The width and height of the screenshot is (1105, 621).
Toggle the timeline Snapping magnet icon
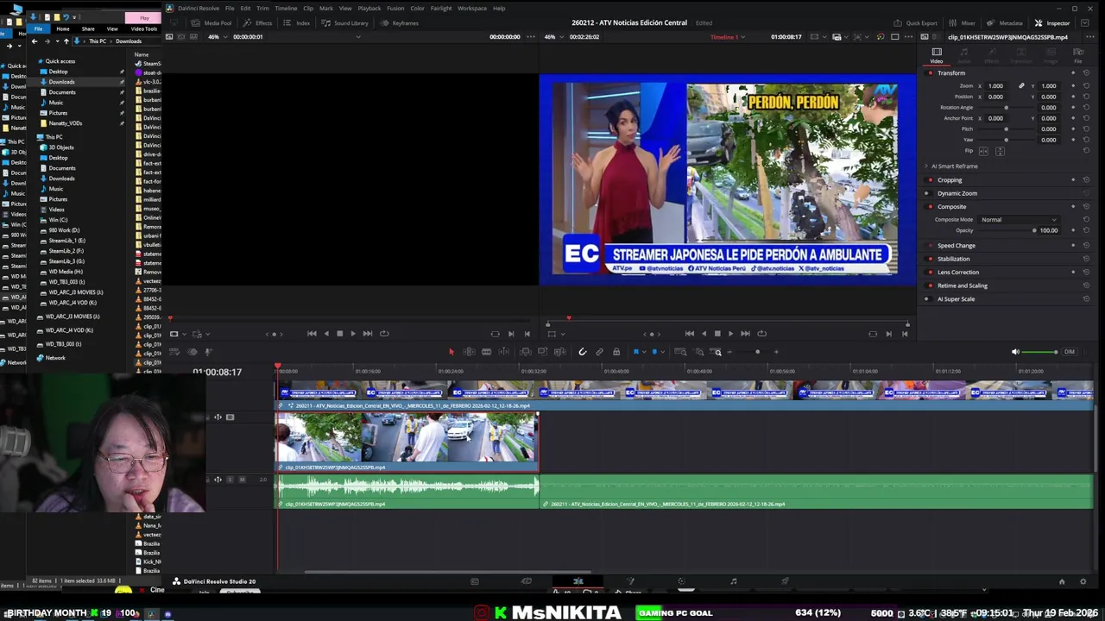click(x=582, y=352)
